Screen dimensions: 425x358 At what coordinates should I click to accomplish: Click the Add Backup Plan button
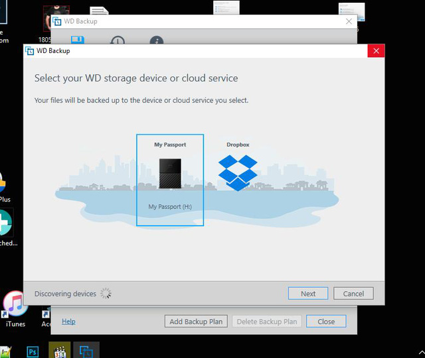[196, 322]
